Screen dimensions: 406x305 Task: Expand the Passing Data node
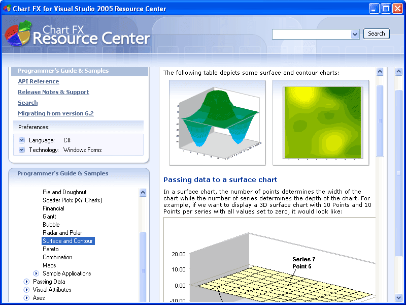(x=26, y=282)
